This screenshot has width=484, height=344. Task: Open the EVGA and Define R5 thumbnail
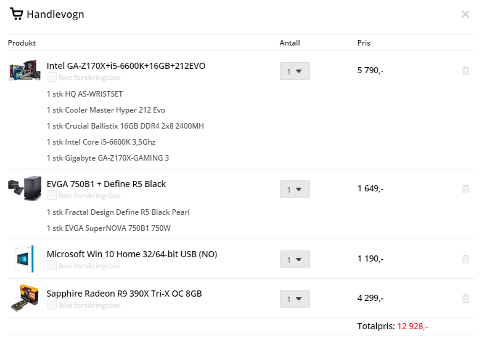25,188
